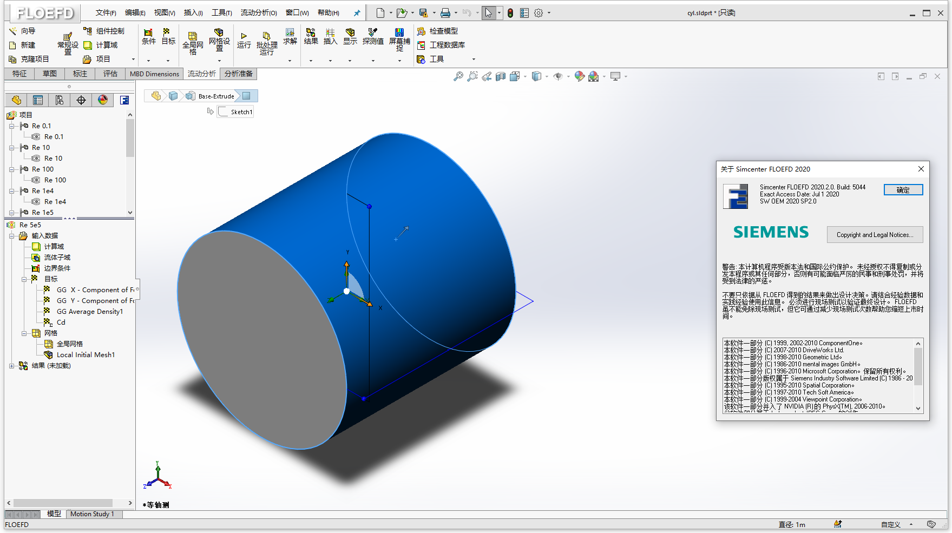The width and height of the screenshot is (952, 533).
Task: Collapse the Re 0.1 project node
Action: point(11,126)
